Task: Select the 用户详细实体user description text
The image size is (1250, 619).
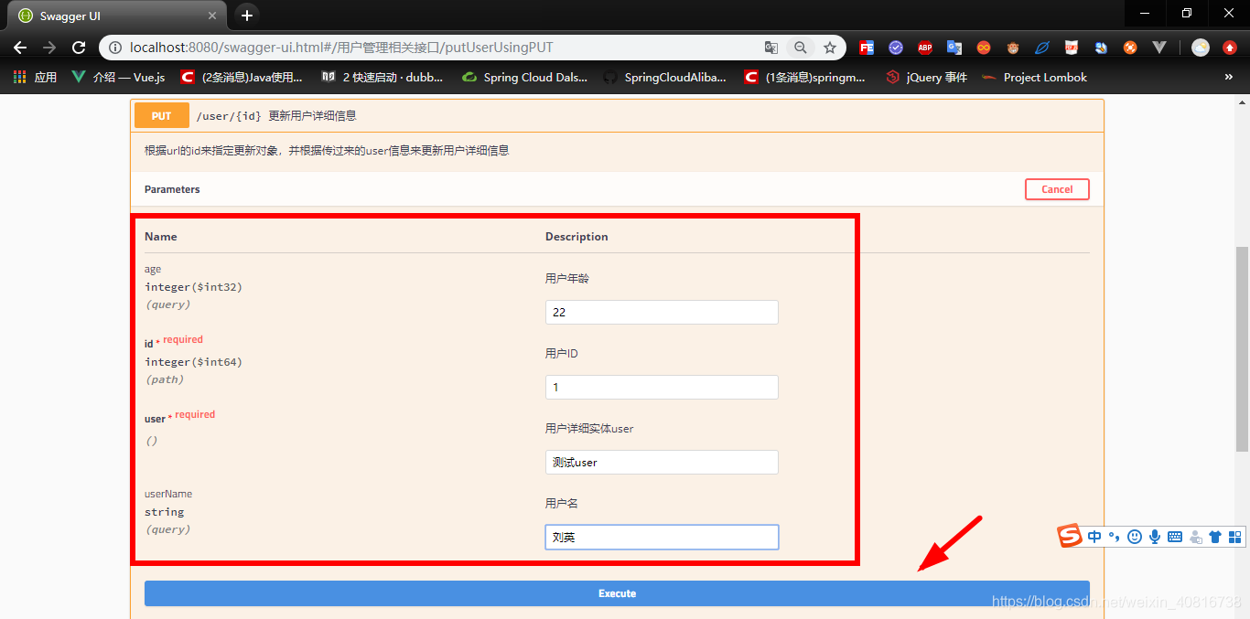Action: 589,428
